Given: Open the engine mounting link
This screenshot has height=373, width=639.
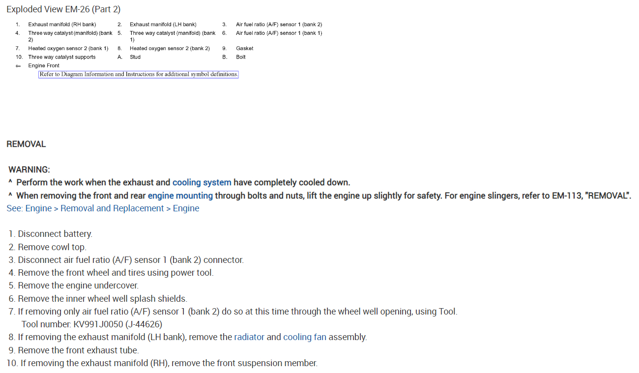Looking at the screenshot, I should click(x=180, y=196).
